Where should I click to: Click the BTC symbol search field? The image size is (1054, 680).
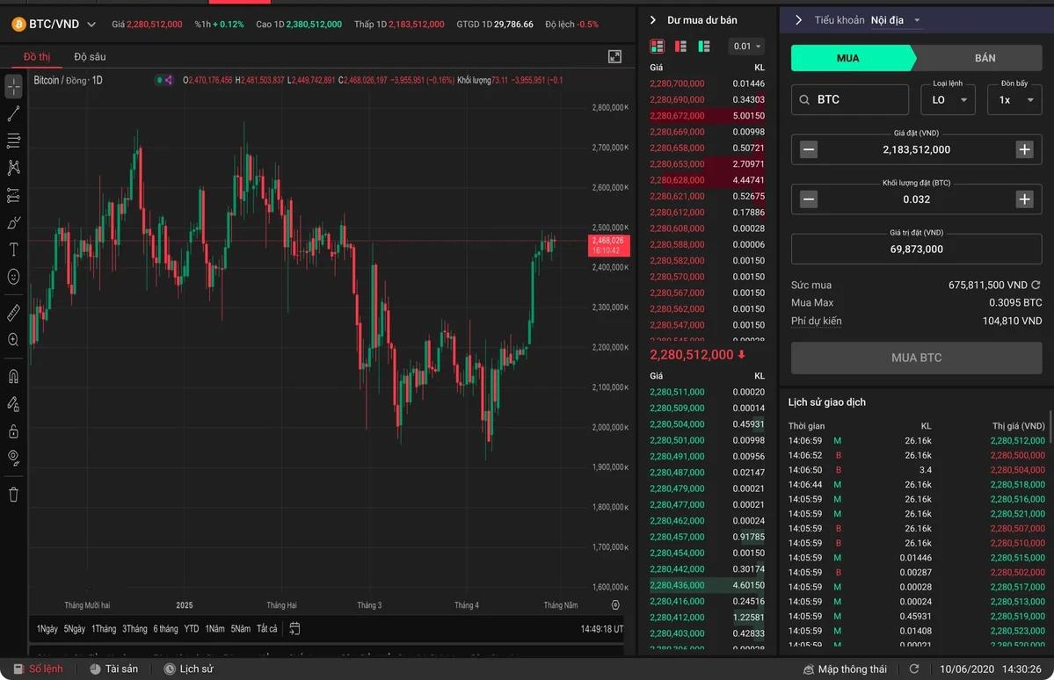(850, 99)
